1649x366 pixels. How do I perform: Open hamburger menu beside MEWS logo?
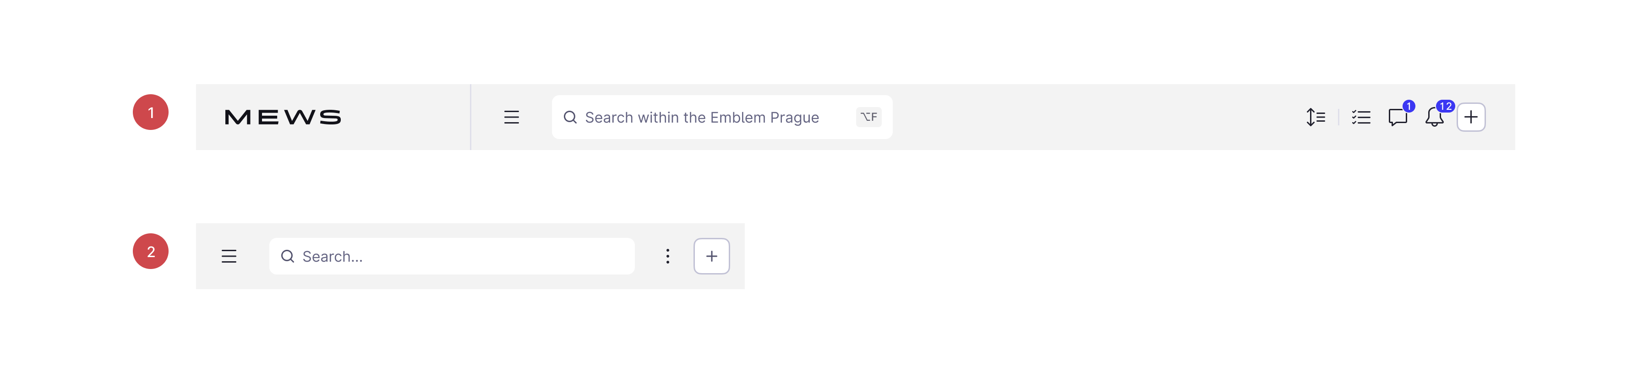pyautogui.click(x=511, y=117)
